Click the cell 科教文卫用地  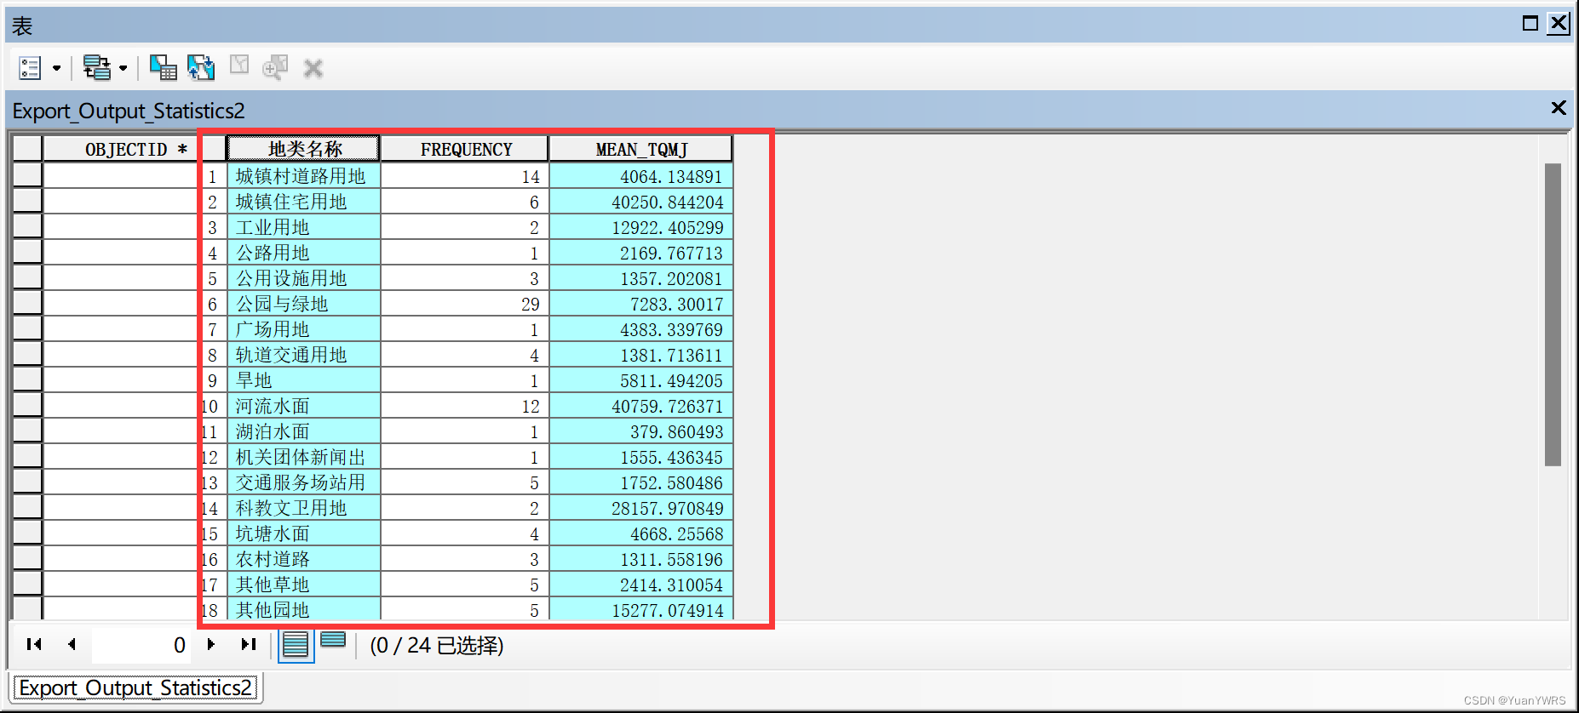[303, 508]
